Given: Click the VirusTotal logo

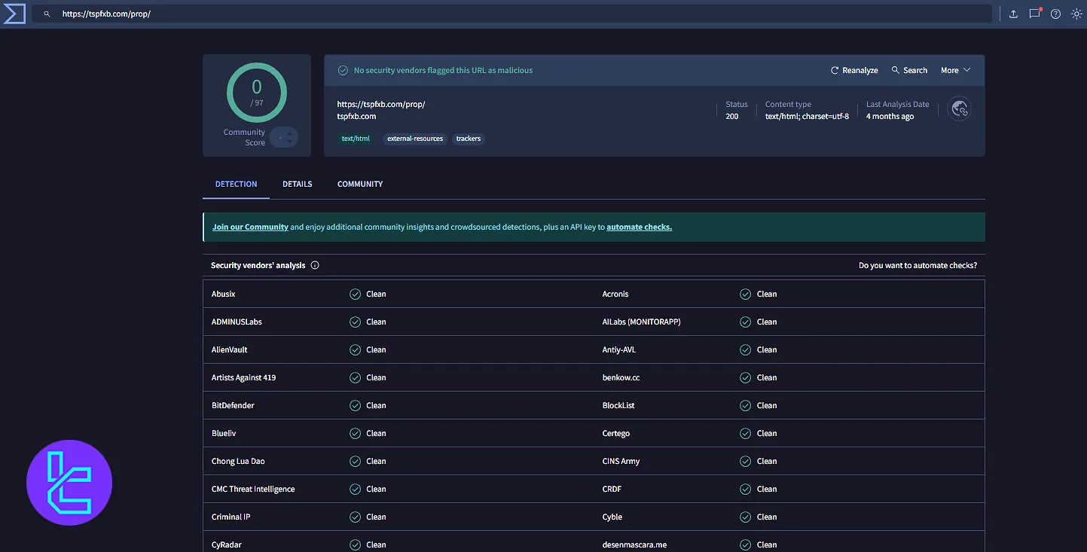Looking at the screenshot, I should (13, 13).
